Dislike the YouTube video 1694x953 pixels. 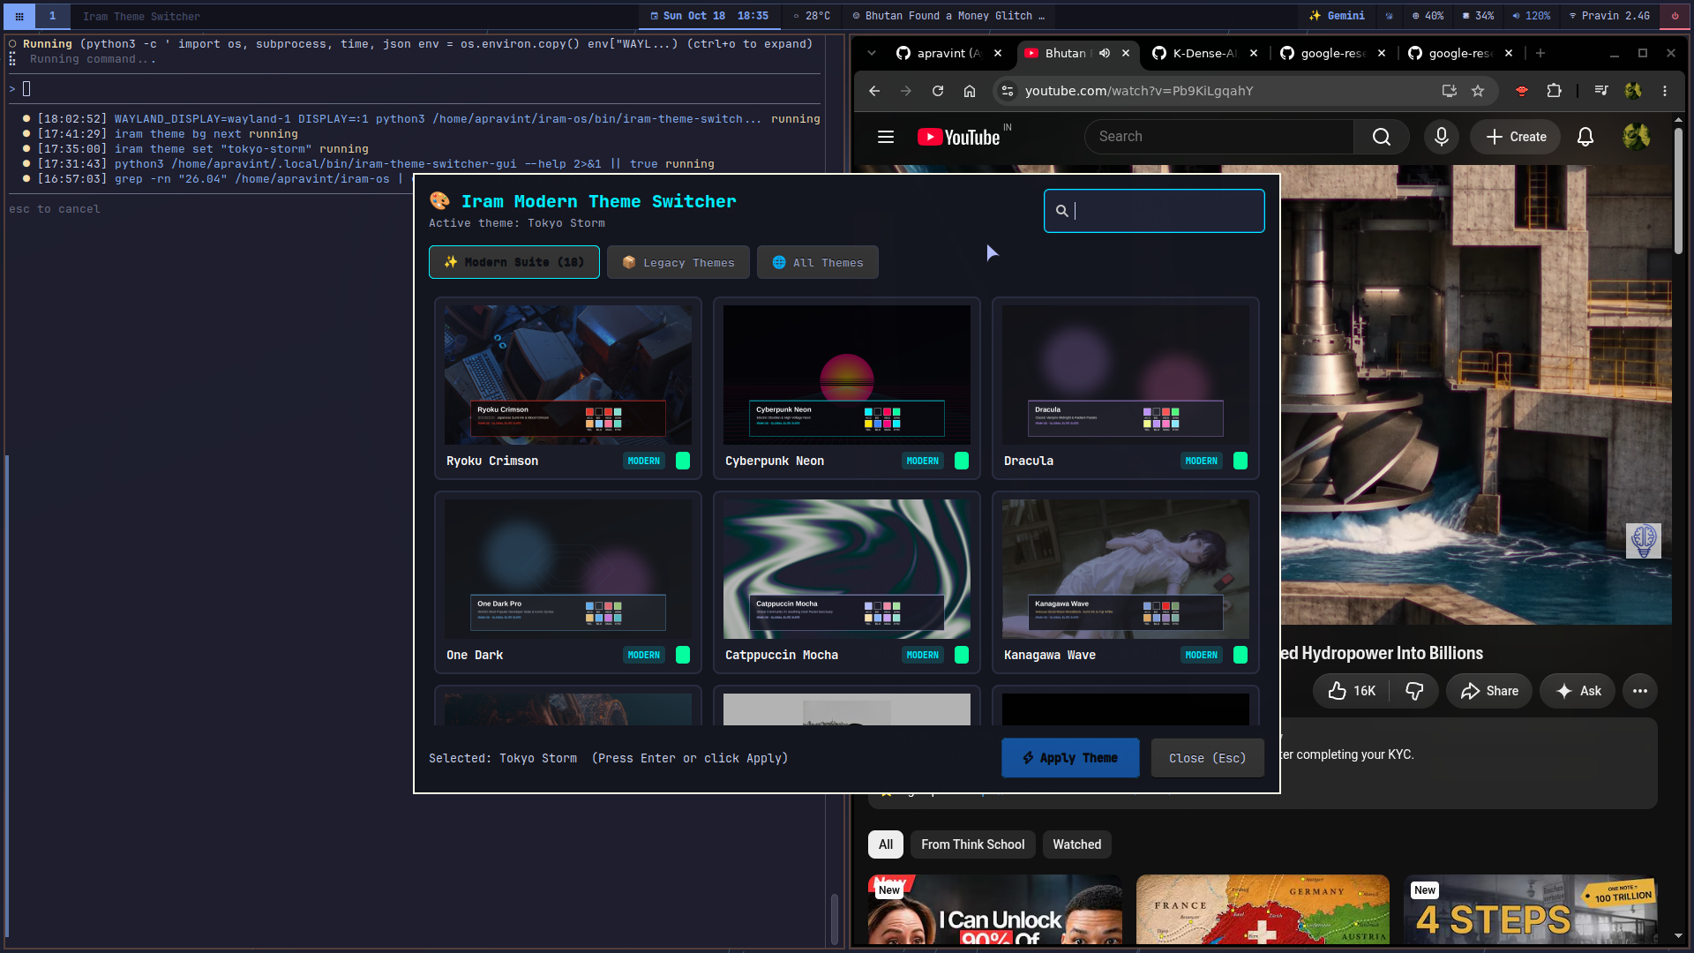click(1414, 691)
